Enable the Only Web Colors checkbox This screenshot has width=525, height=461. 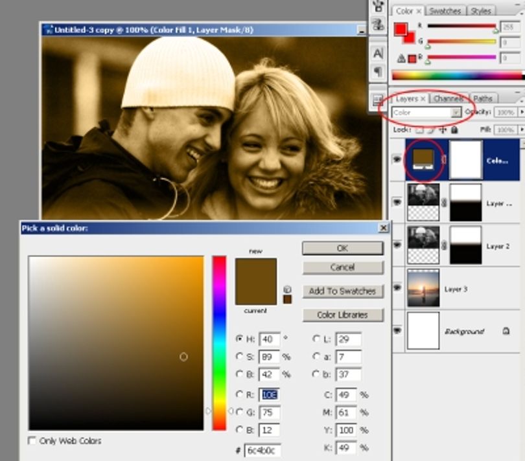coord(32,440)
